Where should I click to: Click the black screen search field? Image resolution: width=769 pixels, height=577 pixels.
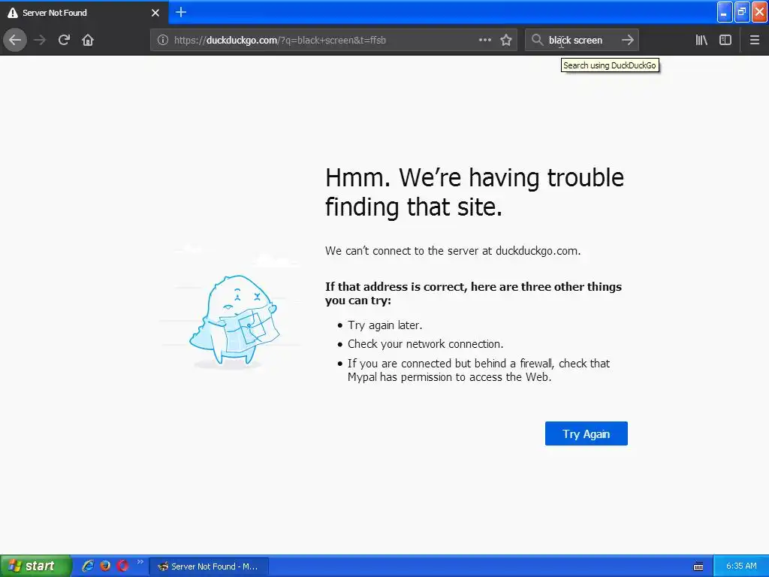pos(581,41)
